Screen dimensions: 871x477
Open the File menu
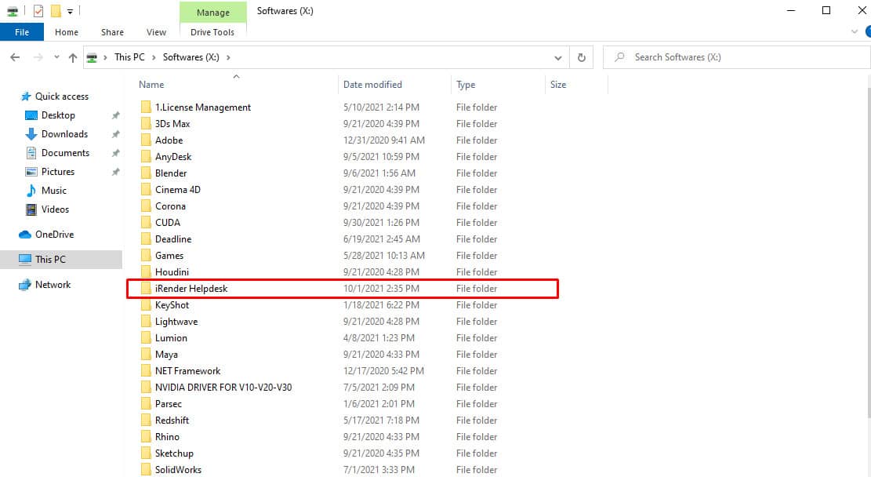pos(22,32)
